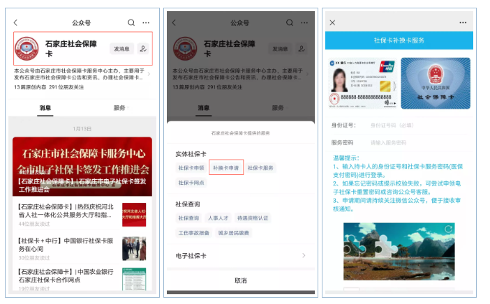Refresh the puzzle captcha image
490x304 pixels.
[449, 229]
